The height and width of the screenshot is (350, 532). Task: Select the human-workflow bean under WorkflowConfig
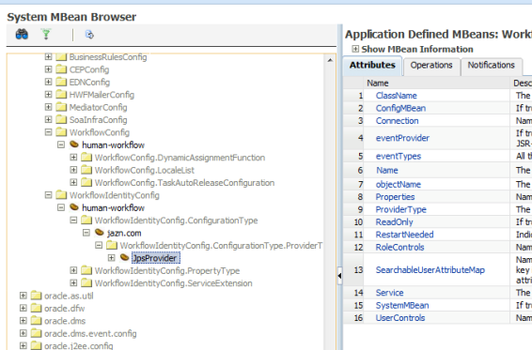[x=113, y=145]
